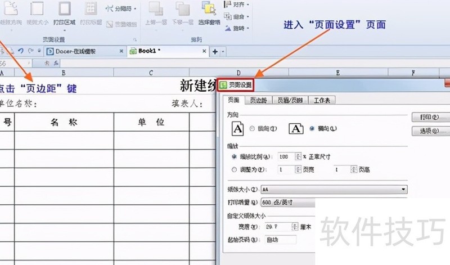
Task: Click the fx insert function icon
Action: pyautogui.click(x=56, y=63)
